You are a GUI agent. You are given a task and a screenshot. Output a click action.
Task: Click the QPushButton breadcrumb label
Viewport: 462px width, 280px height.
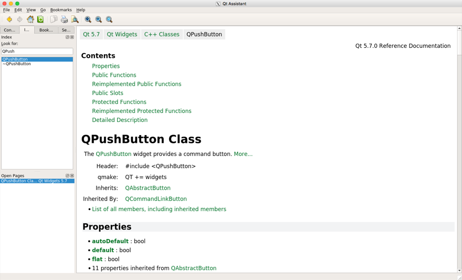pyautogui.click(x=204, y=34)
